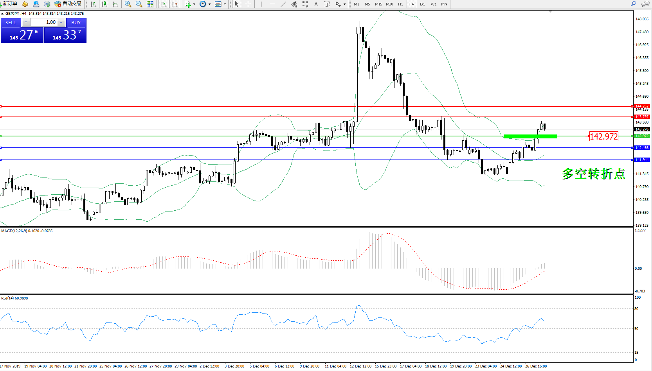This screenshot has height=371, width=652.
Task: Click the tile windows icon
Action: [x=150, y=4]
